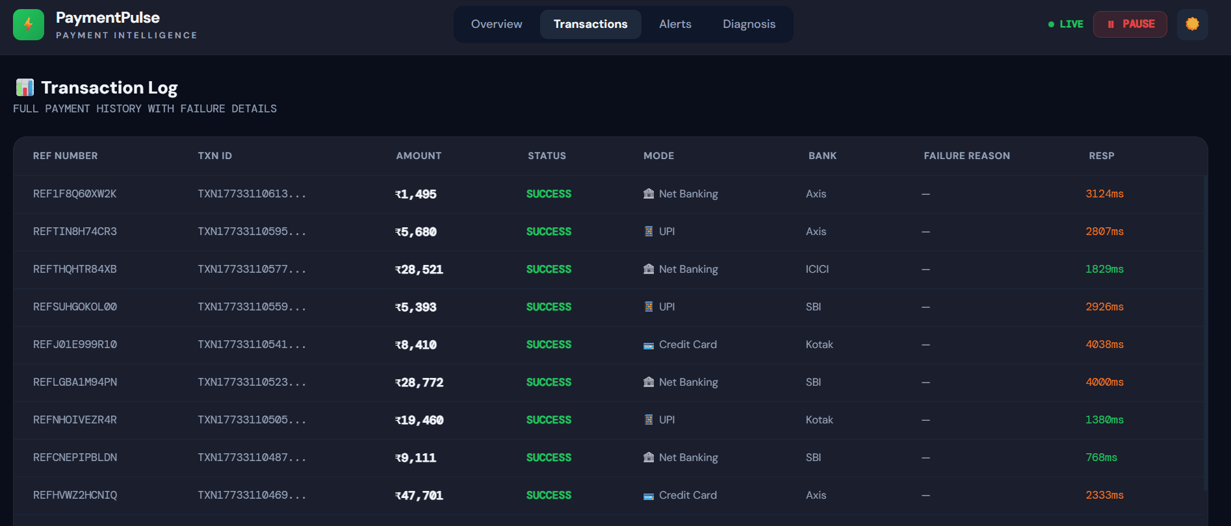
Task: Select reference REFCNEPIPBLDN
Action: point(75,457)
